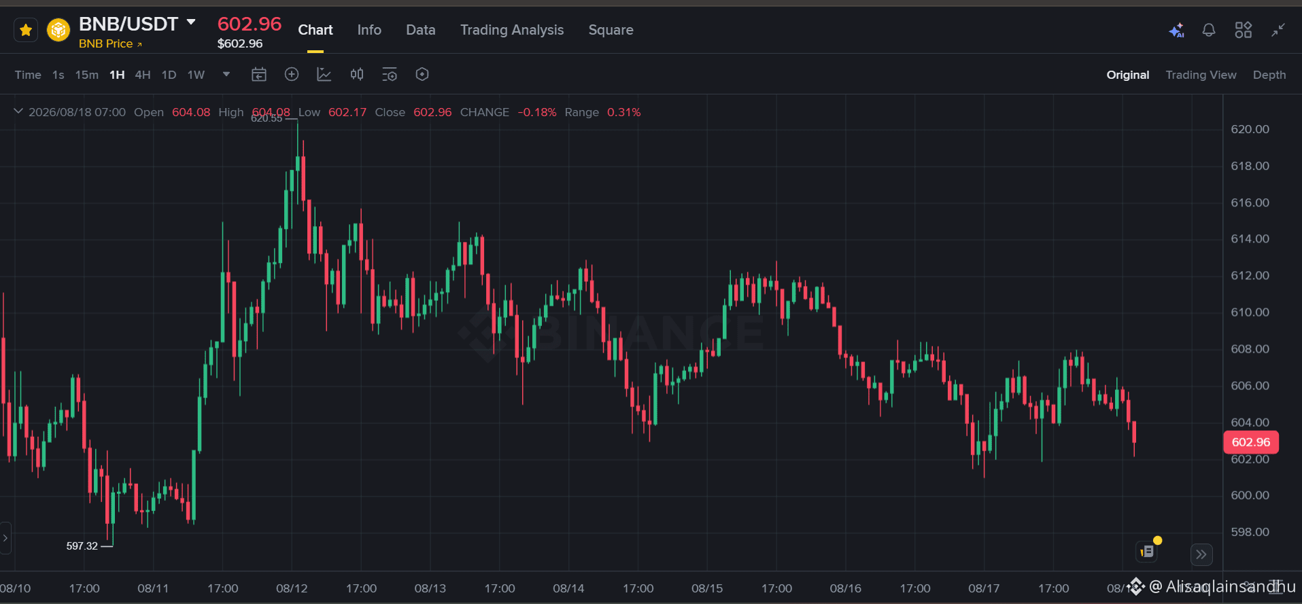Select the Time line chart view
Image resolution: width=1302 pixels, height=604 pixels.
tap(28, 75)
